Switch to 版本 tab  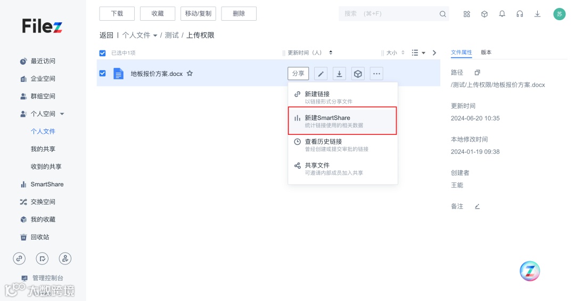tap(486, 53)
